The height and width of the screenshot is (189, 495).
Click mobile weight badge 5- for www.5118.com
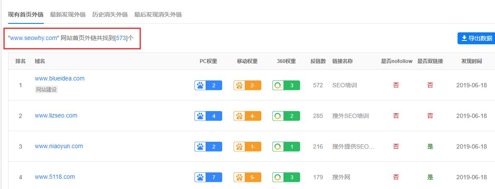point(248,178)
